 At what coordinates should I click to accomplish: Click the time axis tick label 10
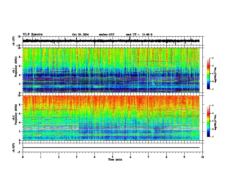coord(202,157)
